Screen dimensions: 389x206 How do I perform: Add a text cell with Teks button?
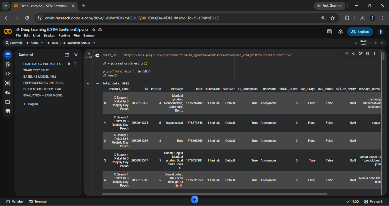pos(52,43)
